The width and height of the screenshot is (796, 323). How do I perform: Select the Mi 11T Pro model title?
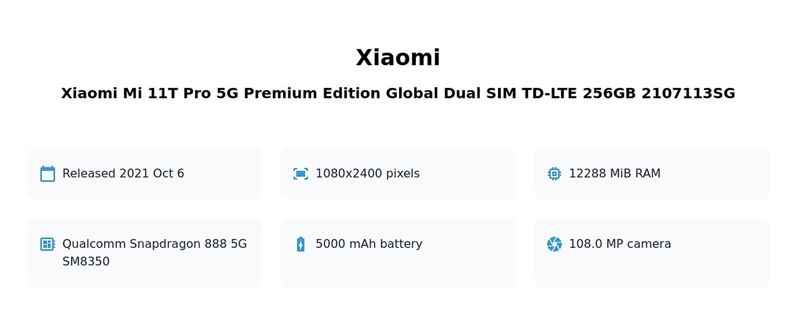coord(398,93)
